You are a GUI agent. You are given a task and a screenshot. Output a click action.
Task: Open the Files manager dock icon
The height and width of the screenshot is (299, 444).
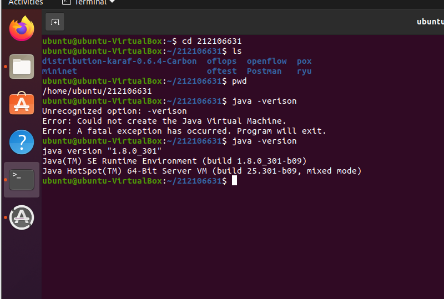[x=22, y=67]
